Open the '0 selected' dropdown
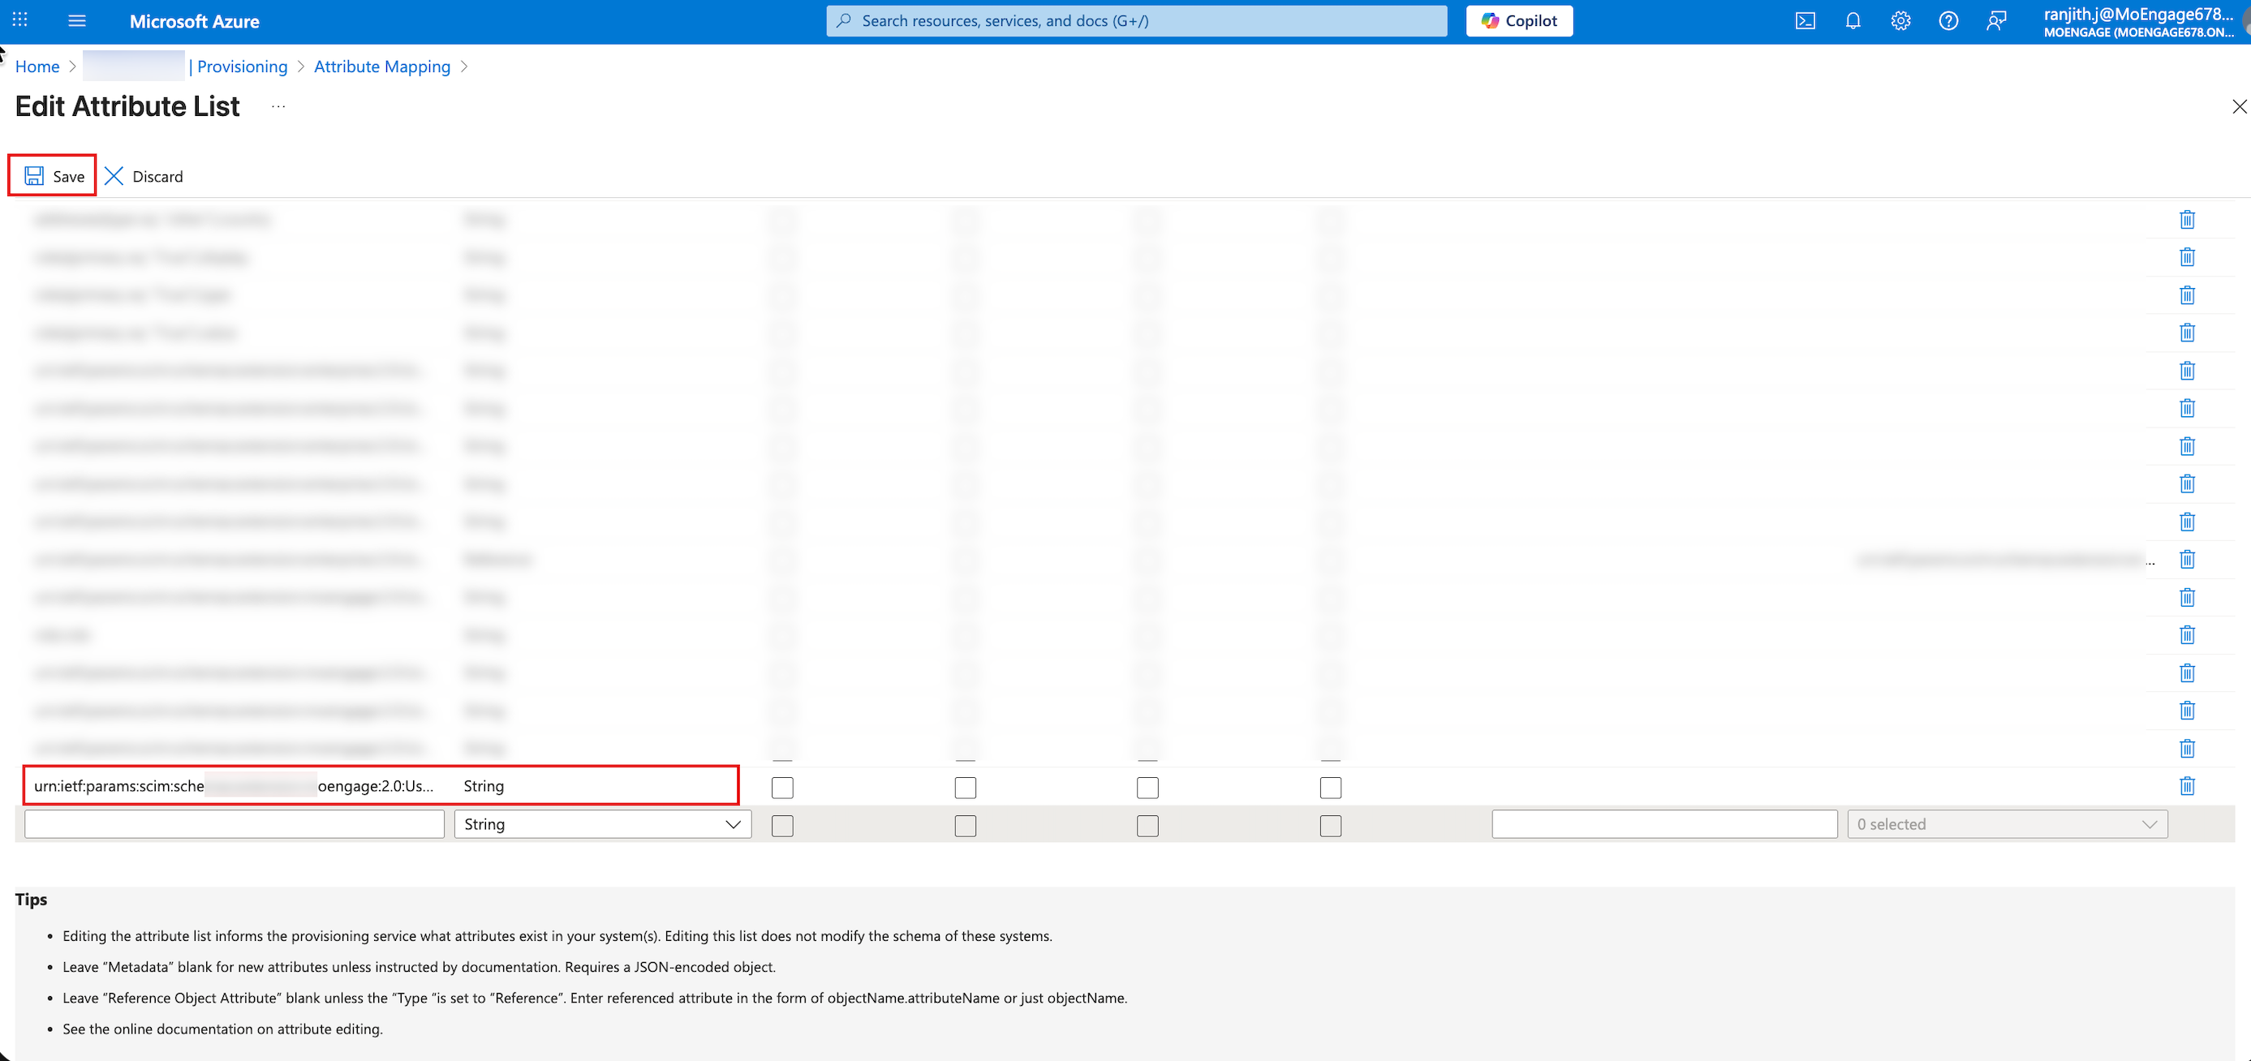2251x1061 pixels. [2006, 824]
